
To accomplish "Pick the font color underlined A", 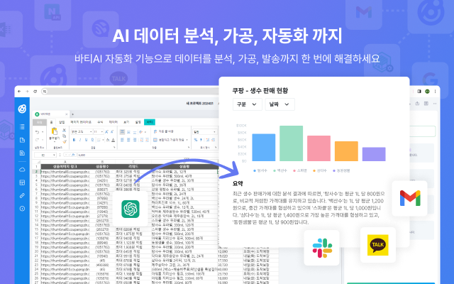I will [x=113, y=140].
